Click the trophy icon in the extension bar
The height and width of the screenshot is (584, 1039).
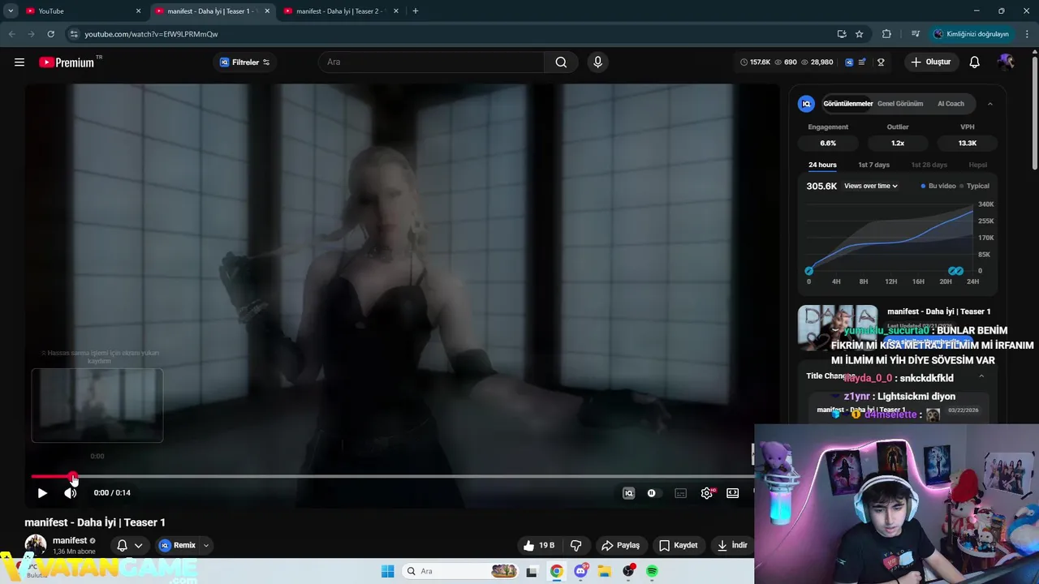tap(881, 62)
